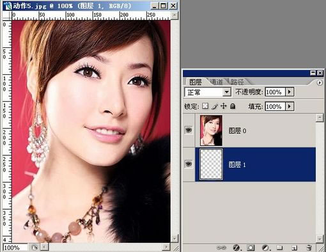Switch to the 路径 tab
This screenshot has width=326, height=252.
[237, 82]
